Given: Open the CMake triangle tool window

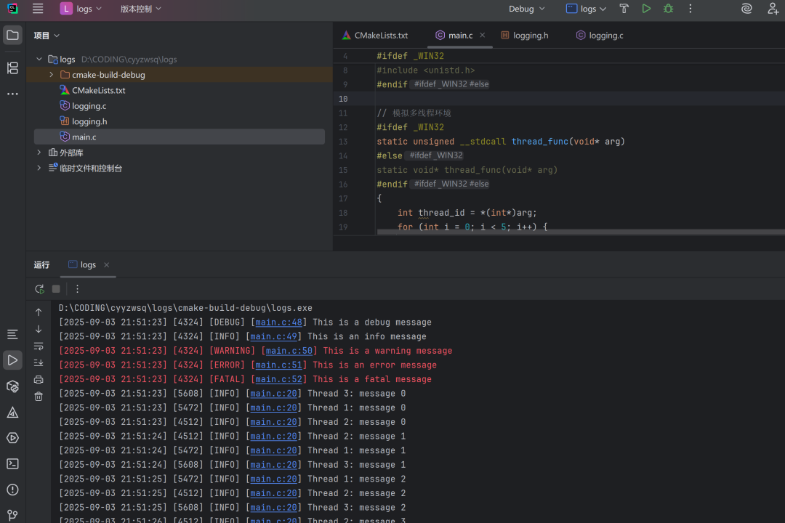Looking at the screenshot, I should tap(12, 413).
